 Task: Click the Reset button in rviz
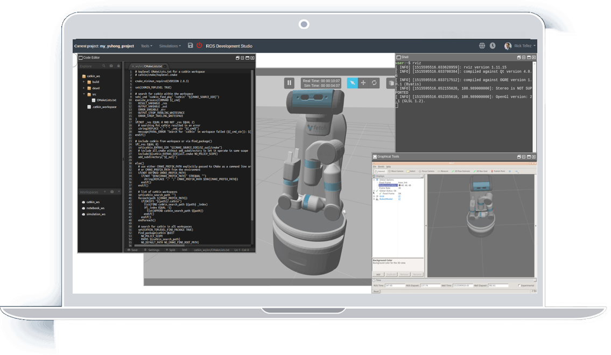pyautogui.click(x=376, y=291)
